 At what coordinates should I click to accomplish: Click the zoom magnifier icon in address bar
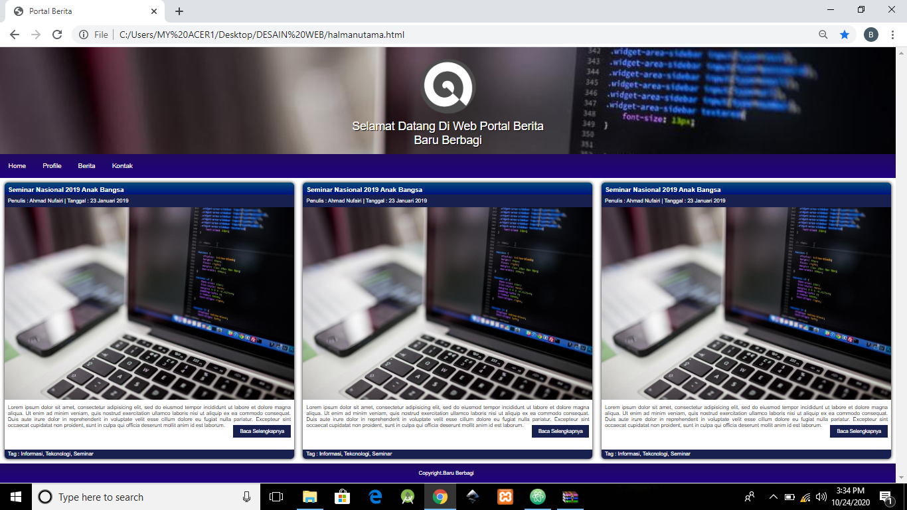click(x=823, y=35)
